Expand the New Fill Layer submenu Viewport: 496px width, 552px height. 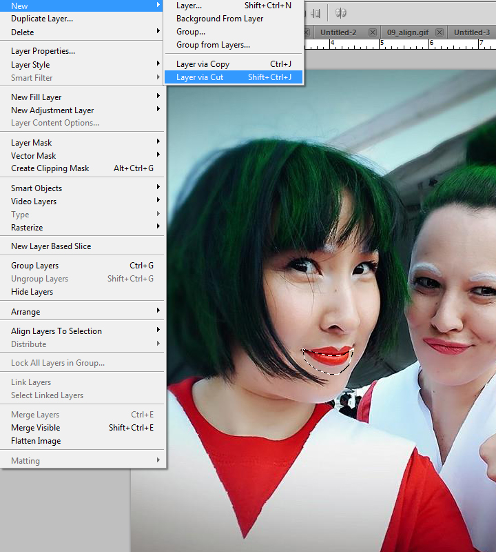tap(81, 97)
